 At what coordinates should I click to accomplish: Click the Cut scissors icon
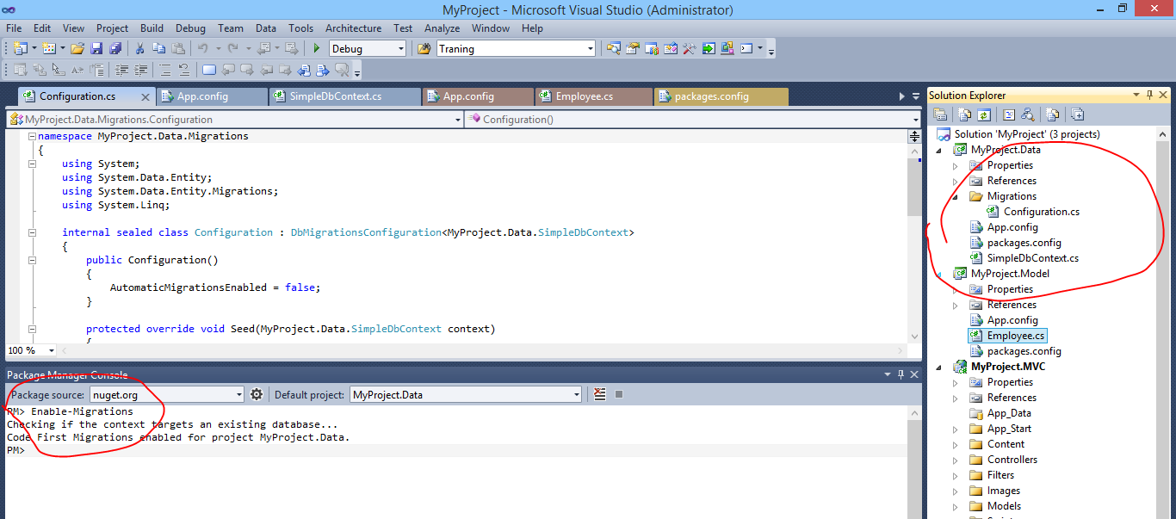139,49
